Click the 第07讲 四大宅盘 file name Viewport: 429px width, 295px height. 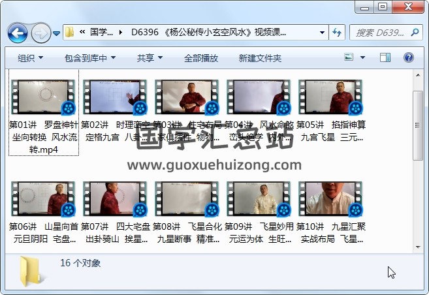[116, 232]
